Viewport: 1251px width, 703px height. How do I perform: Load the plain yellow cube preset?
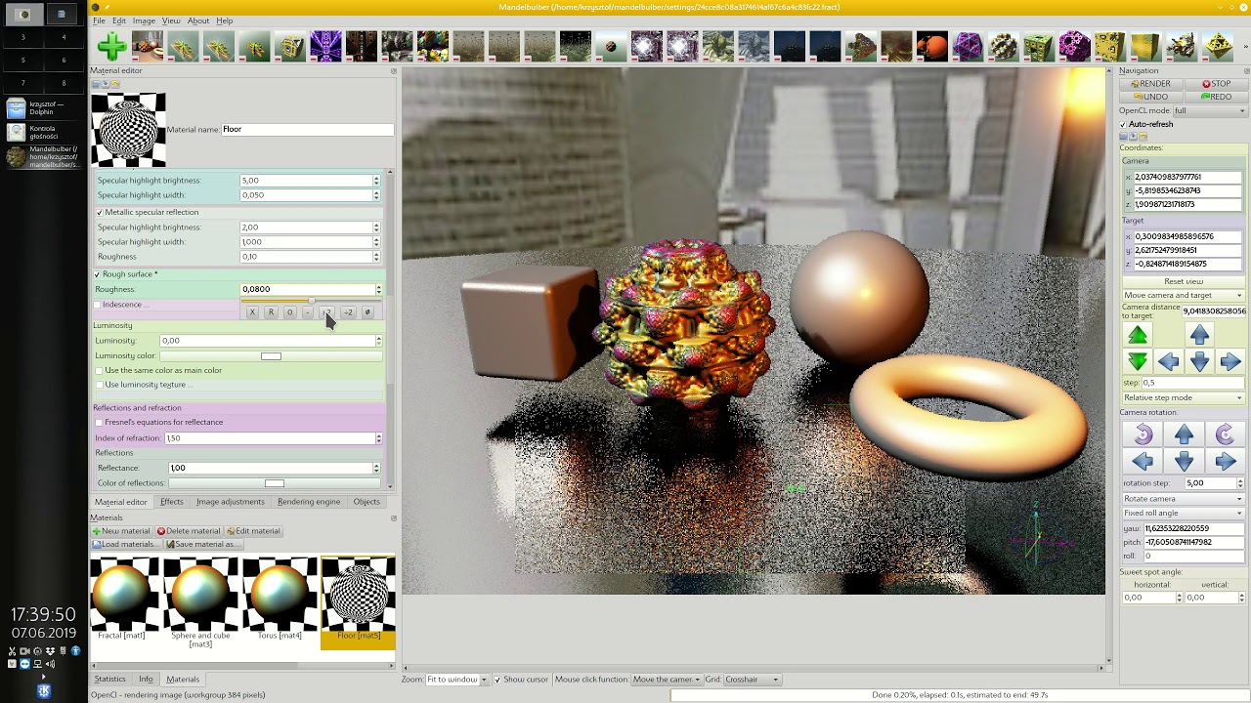click(1145, 46)
